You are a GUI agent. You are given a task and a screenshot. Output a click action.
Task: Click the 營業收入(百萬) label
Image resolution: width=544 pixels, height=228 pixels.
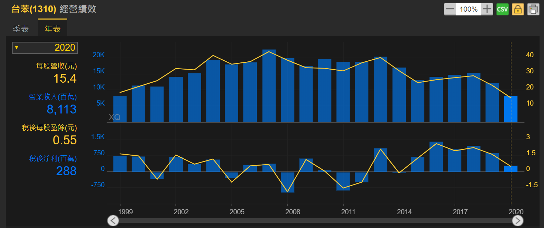53,97
